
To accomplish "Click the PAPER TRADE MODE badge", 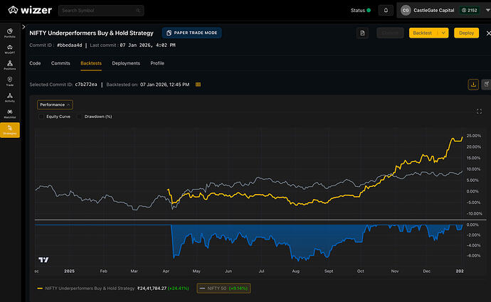I will coord(191,33).
